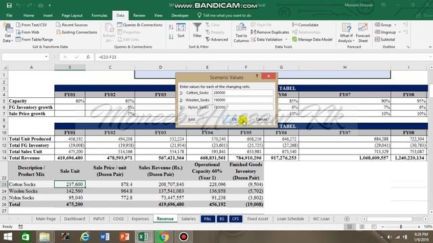Switch to the Home ribbon tab

tap(28, 16)
